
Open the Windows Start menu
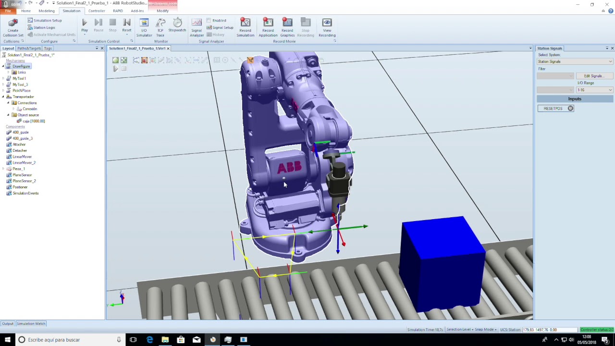8,340
